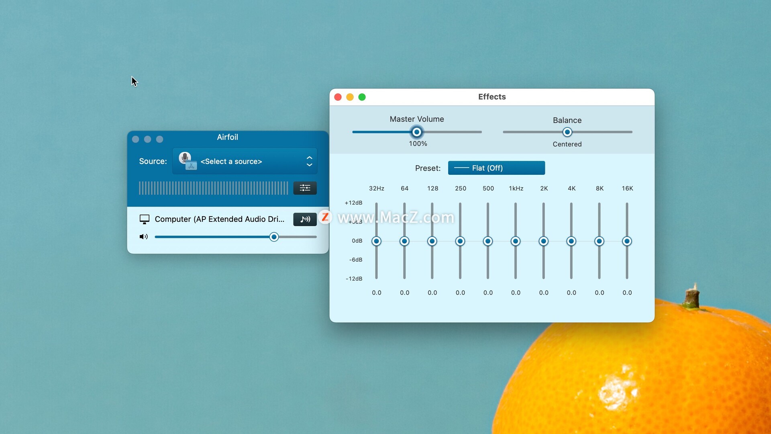Click the 32Hz equalizer band knob

click(376, 241)
